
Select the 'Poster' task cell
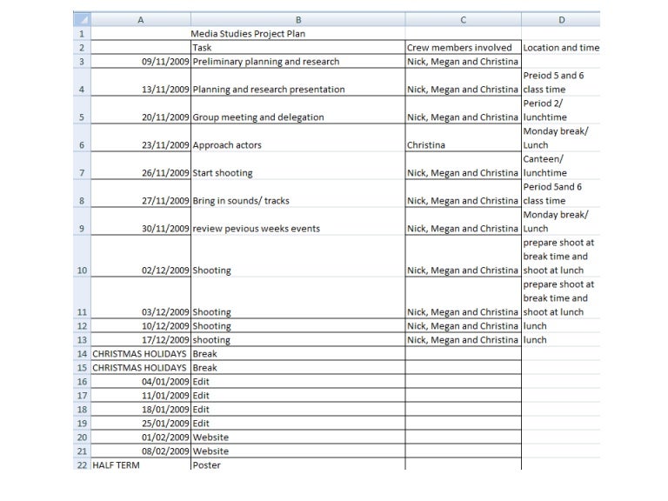pos(297,464)
